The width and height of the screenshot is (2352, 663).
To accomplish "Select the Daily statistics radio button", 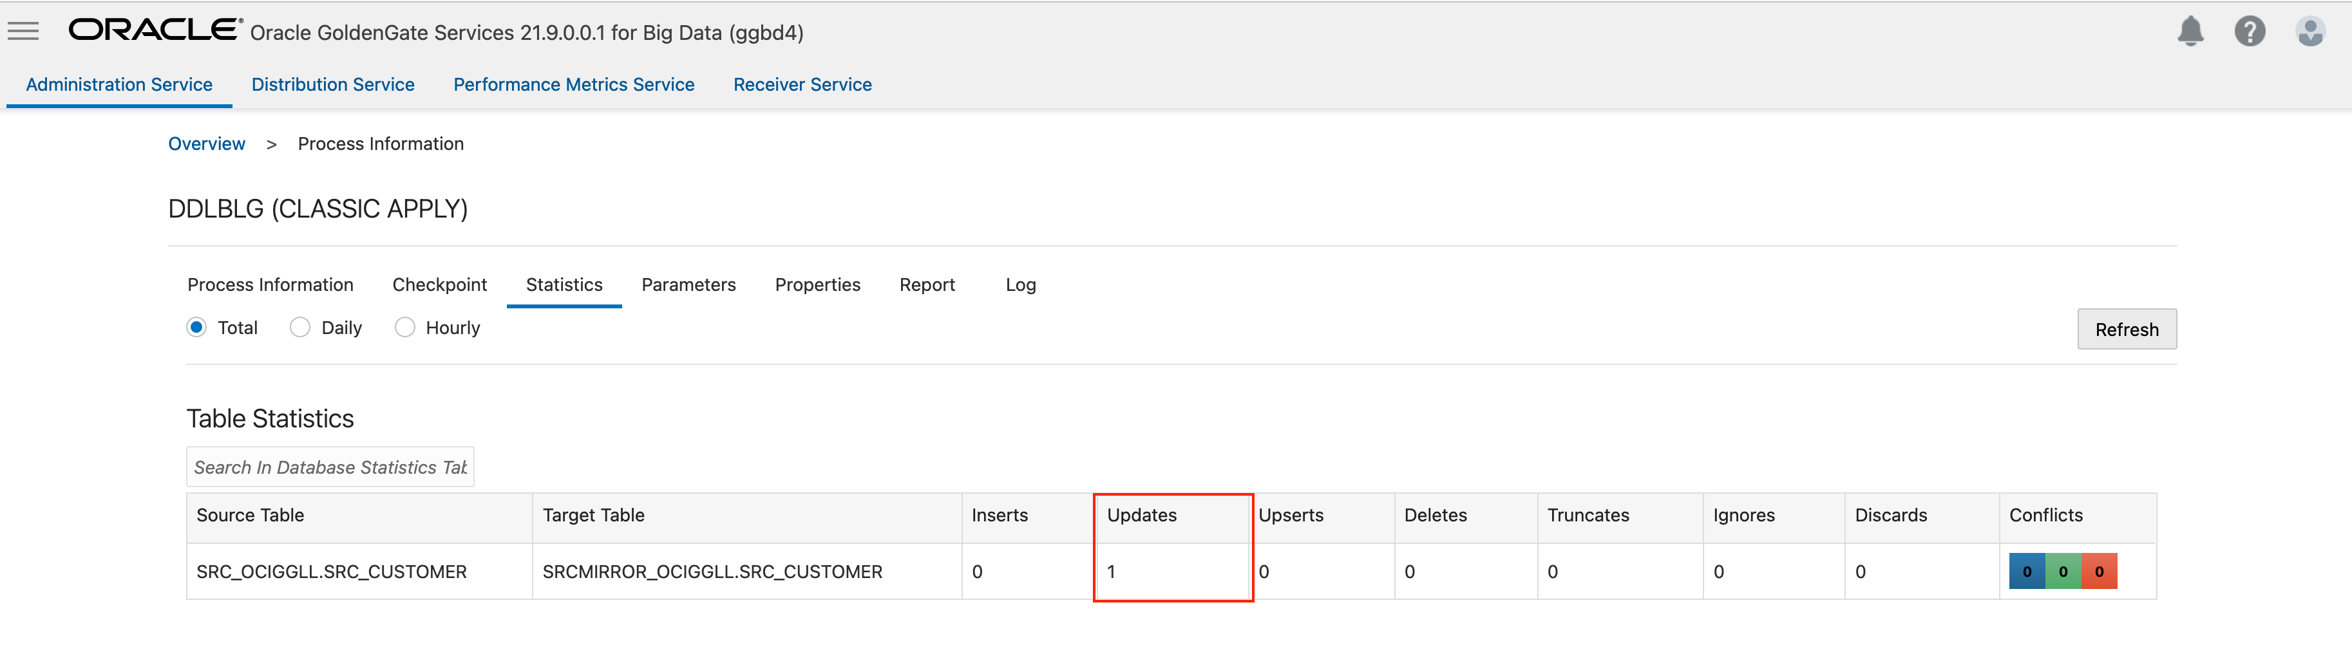I will [299, 328].
